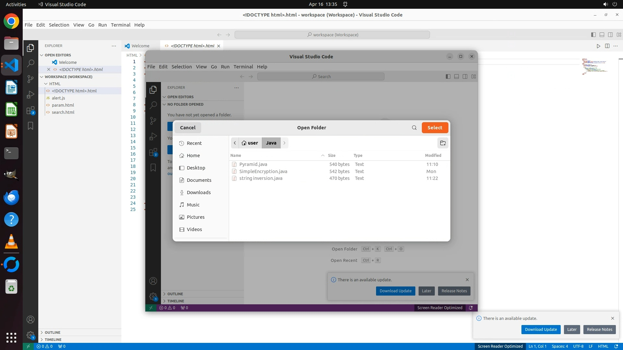This screenshot has height=350, width=623.
Task: Click the split editor right icon
Action: (607, 46)
